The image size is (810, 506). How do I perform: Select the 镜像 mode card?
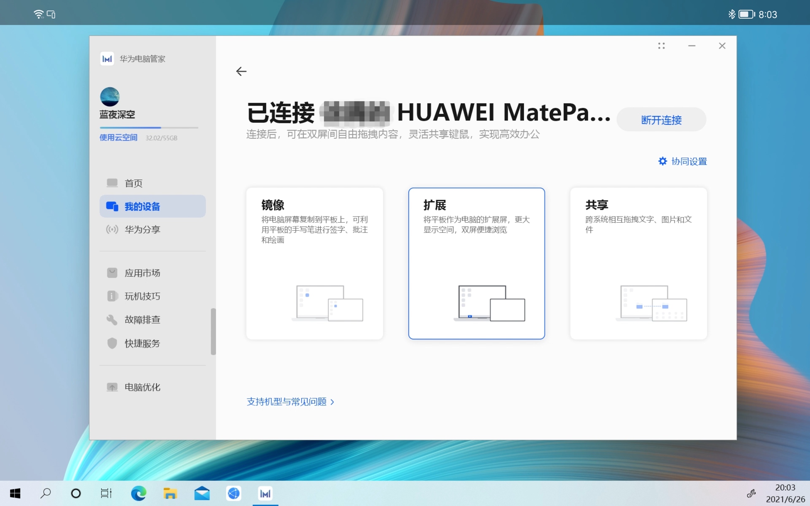(x=314, y=263)
